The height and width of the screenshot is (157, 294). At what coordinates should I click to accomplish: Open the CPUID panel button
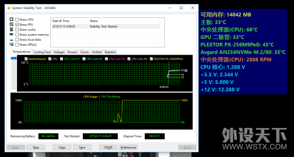(108, 147)
